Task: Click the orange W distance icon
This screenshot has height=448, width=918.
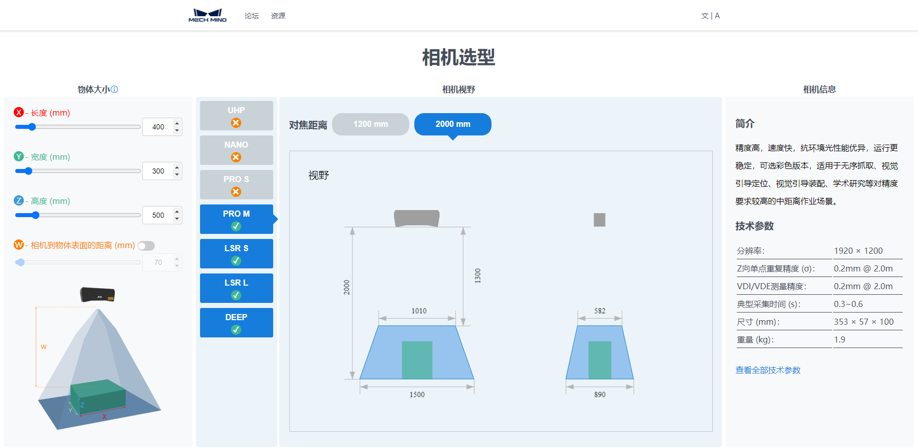Action: (19, 245)
